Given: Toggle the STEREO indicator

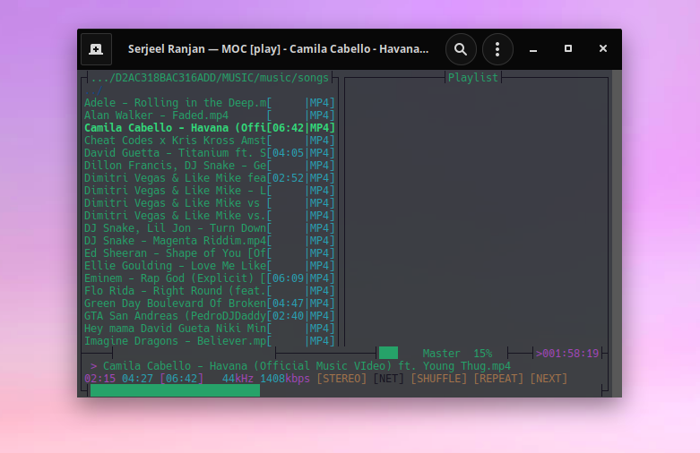Looking at the screenshot, I should (341, 379).
